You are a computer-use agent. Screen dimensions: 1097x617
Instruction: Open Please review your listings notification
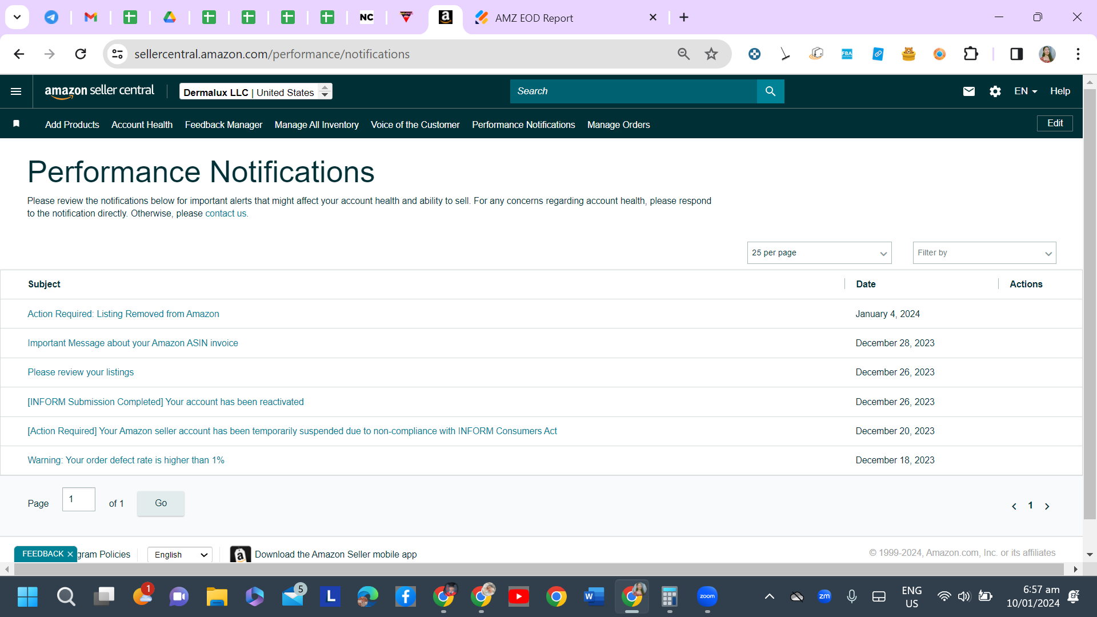(81, 372)
